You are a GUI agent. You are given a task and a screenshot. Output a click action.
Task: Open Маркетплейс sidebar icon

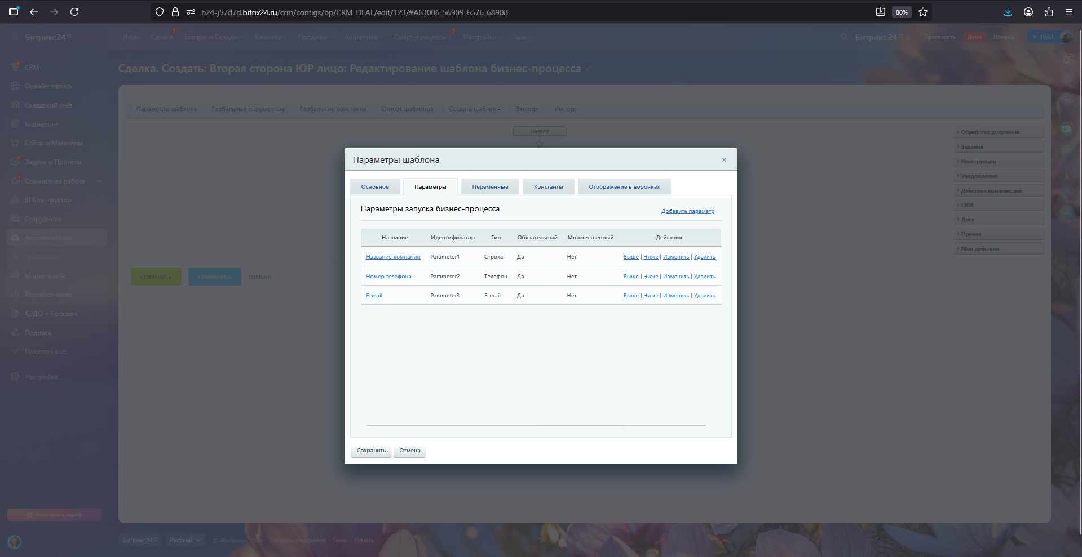click(15, 275)
